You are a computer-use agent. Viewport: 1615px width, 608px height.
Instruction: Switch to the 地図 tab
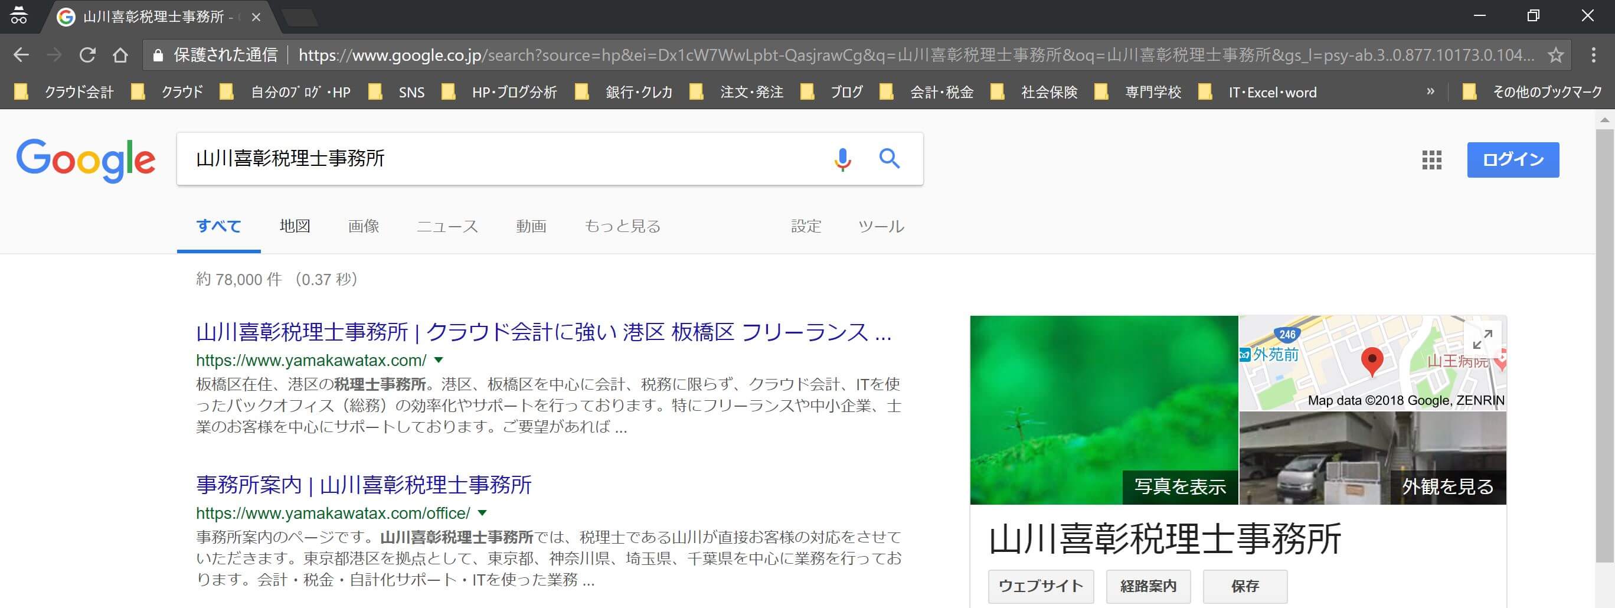295,225
